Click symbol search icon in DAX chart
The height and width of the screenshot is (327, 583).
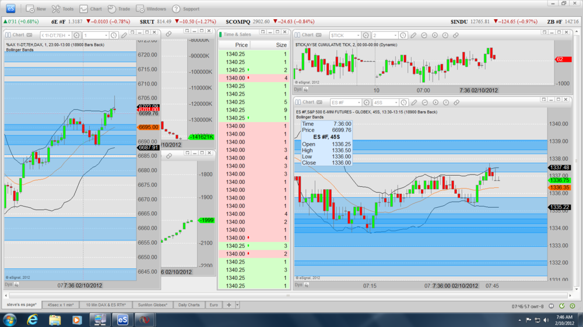coord(76,35)
